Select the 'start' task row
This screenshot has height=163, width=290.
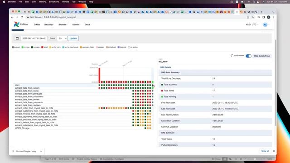tap(83, 85)
